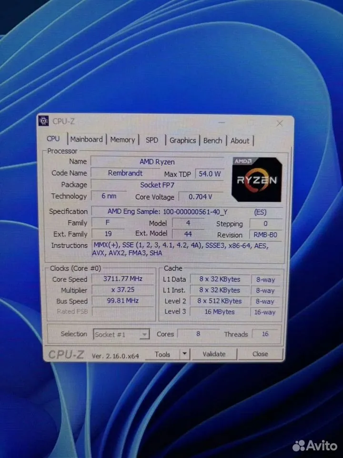The width and height of the screenshot is (343, 458).
Task: Switch to the Memory tab
Action: coord(122,140)
